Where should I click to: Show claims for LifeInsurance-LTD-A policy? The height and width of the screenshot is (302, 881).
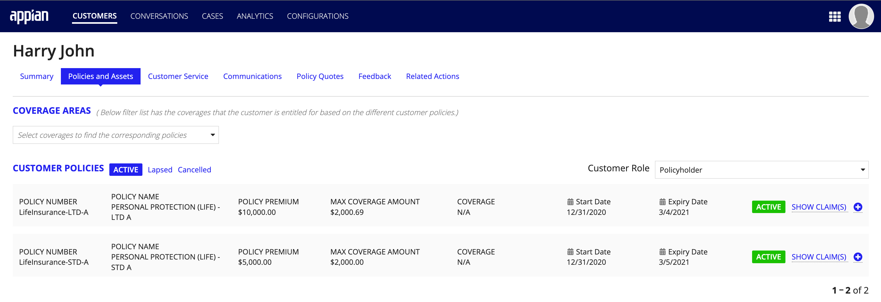pyautogui.click(x=819, y=207)
